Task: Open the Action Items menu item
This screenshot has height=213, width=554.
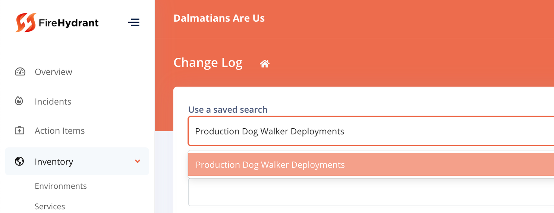Action: click(x=60, y=131)
